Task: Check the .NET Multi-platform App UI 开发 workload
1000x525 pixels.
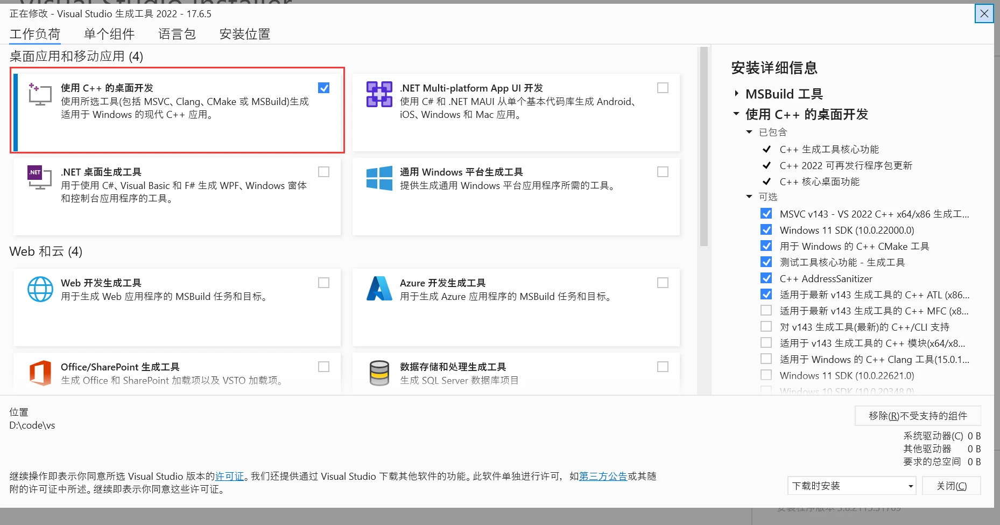Action: (x=663, y=88)
